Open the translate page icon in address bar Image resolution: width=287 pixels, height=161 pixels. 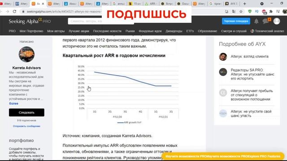[234, 12]
